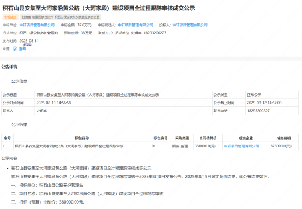Click the 成交价格 column header

pos(283,138)
